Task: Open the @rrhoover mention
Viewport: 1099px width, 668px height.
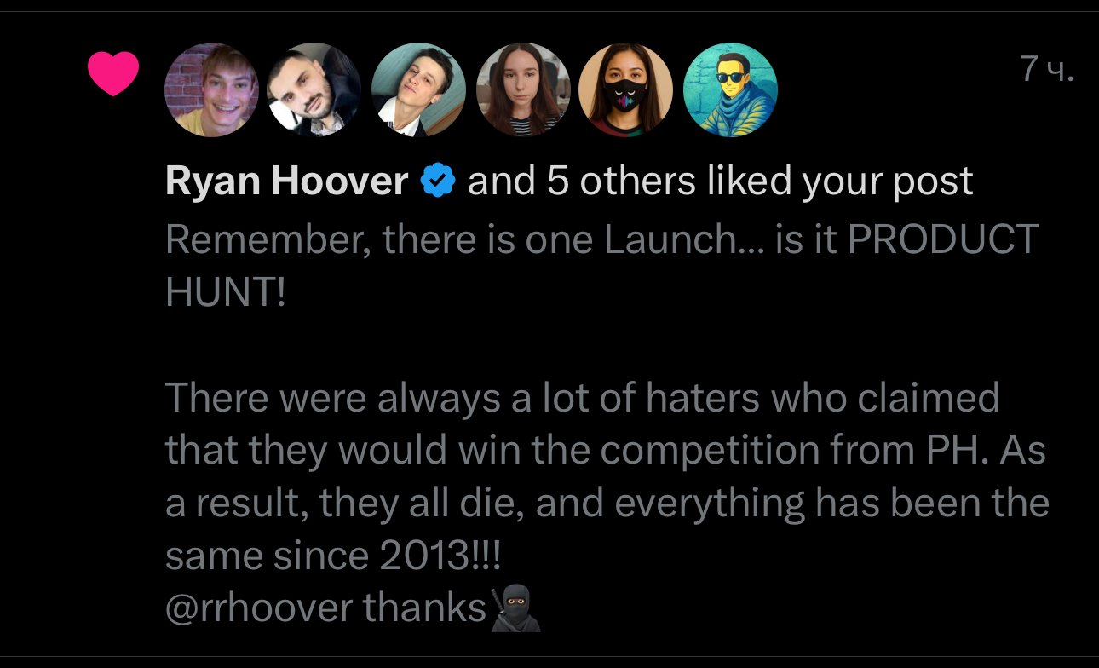Action: point(259,608)
